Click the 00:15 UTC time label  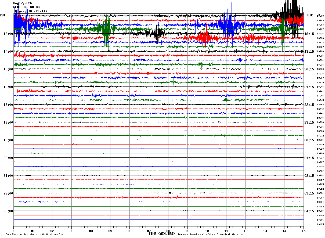pyautogui.click(x=309, y=140)
